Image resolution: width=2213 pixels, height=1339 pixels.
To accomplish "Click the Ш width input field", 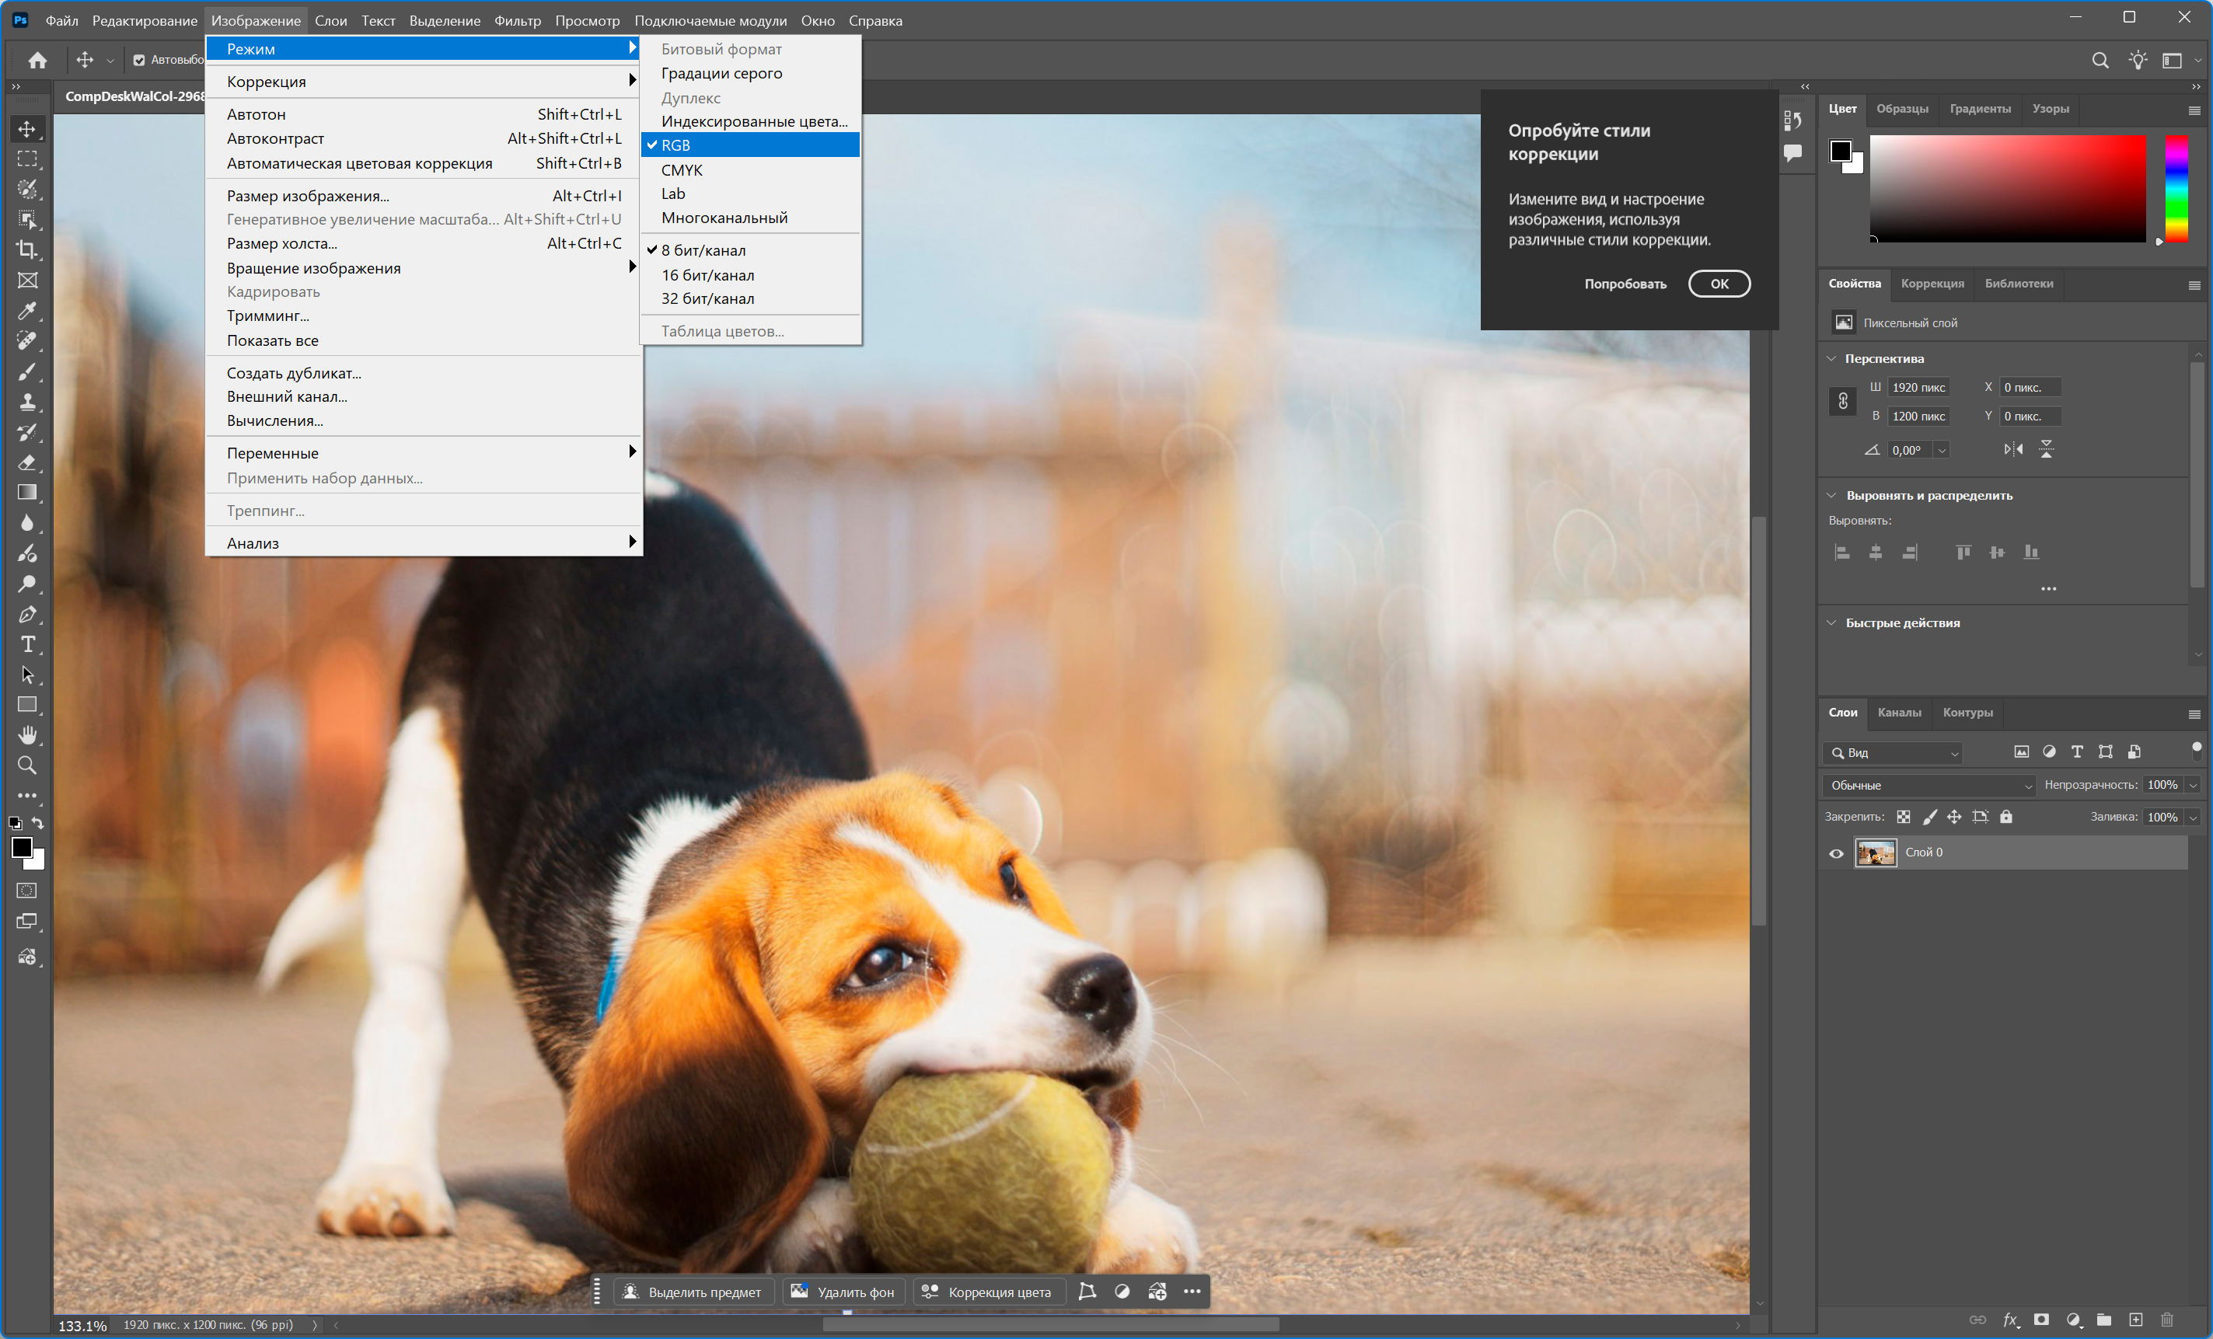I will tap(1918, 387).
